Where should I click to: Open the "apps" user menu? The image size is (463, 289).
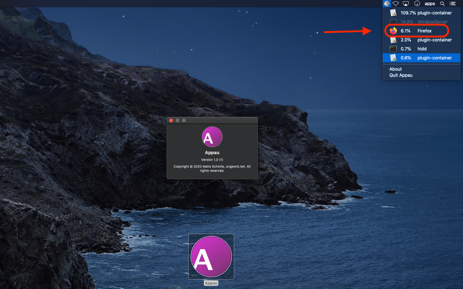430,4
